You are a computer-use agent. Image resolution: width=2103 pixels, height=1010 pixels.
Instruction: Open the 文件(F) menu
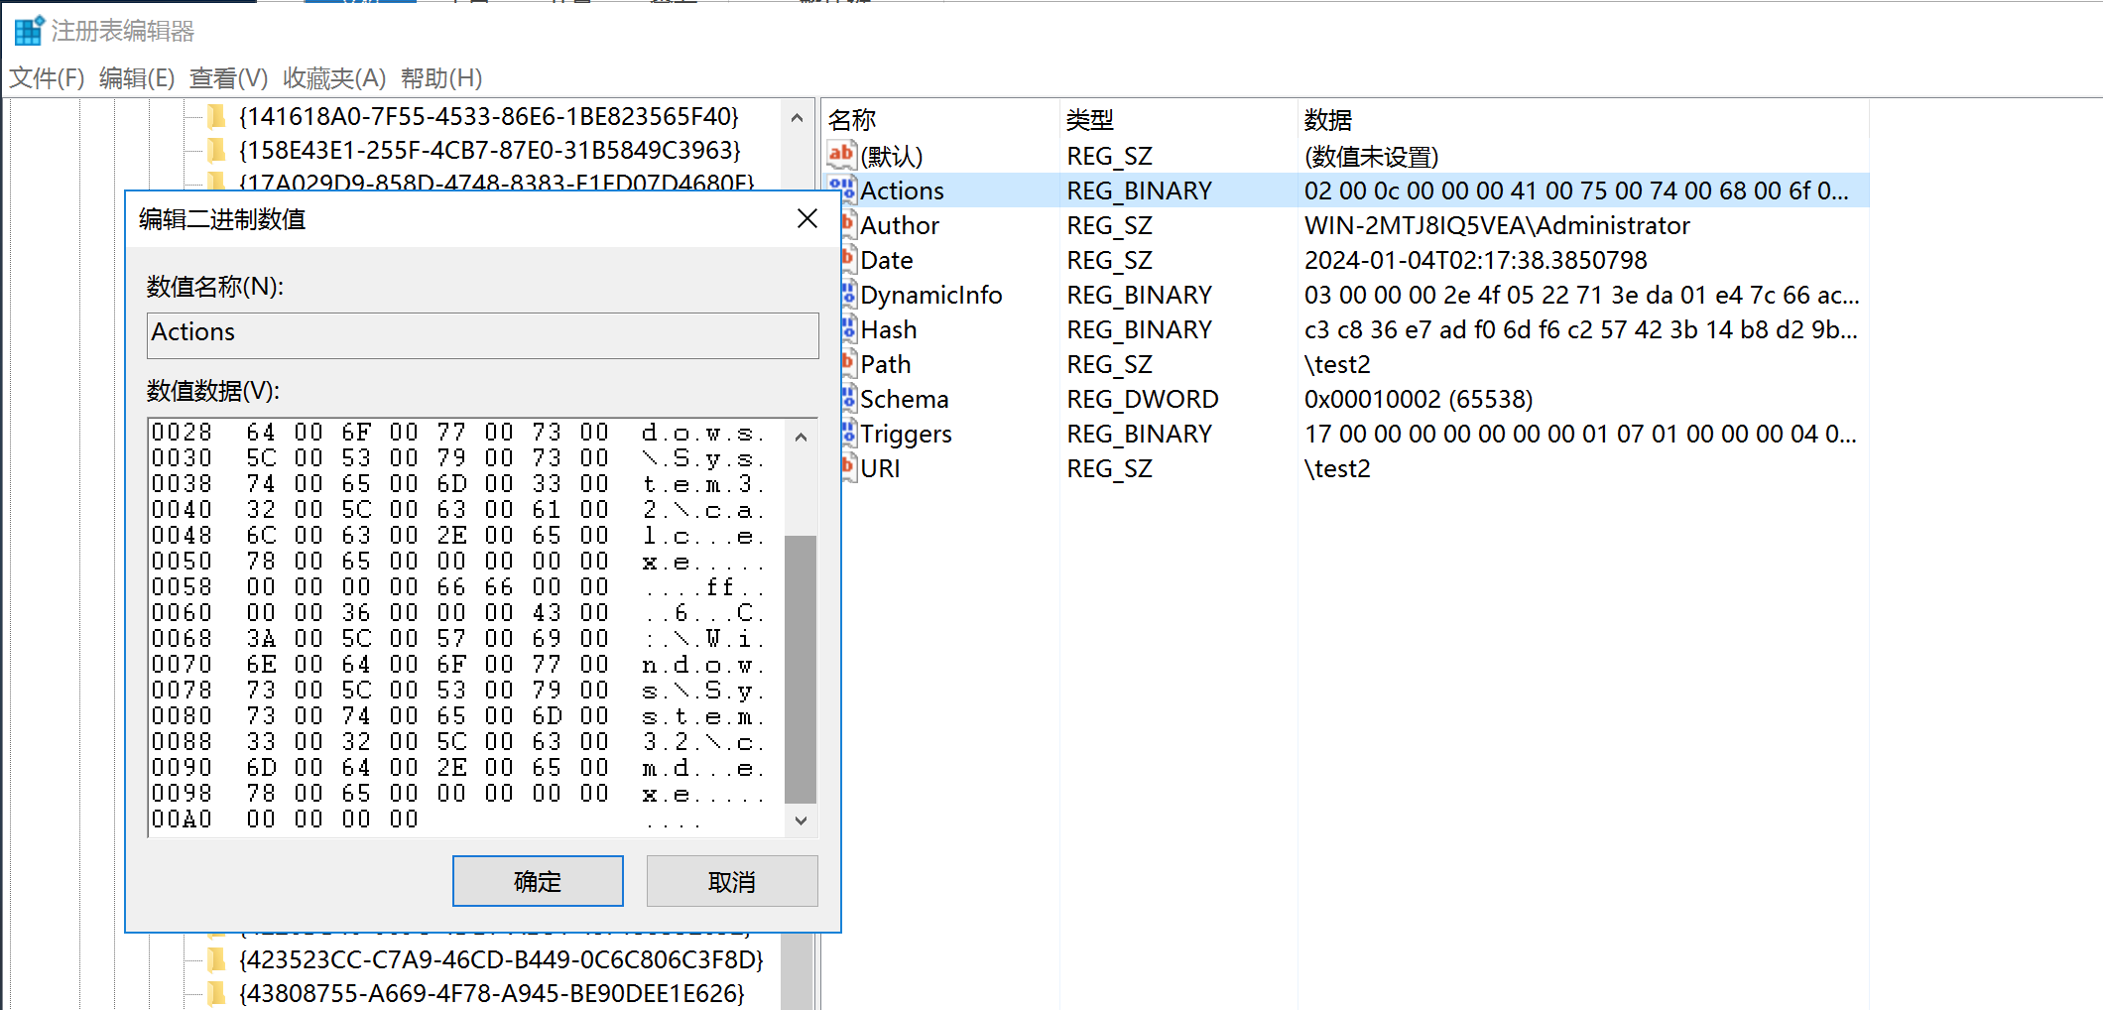[47, 77]
